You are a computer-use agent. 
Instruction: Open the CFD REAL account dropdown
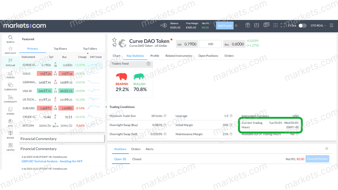318,25
